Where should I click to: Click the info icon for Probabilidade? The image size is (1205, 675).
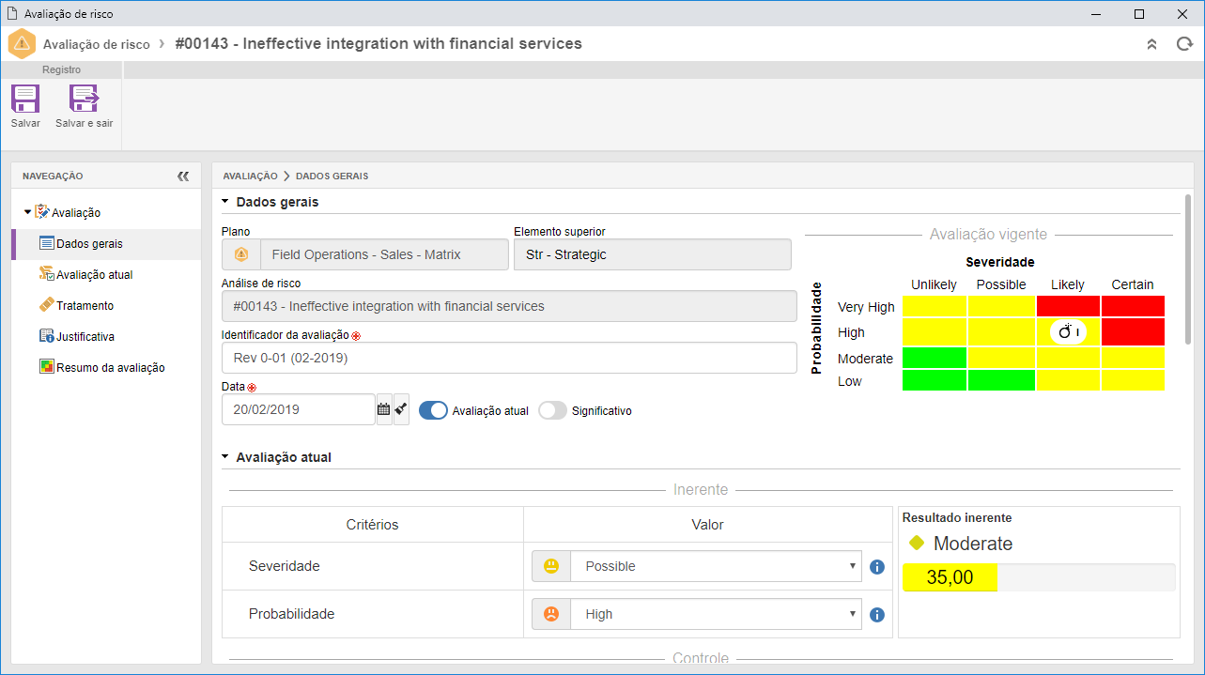pos(877,615)
